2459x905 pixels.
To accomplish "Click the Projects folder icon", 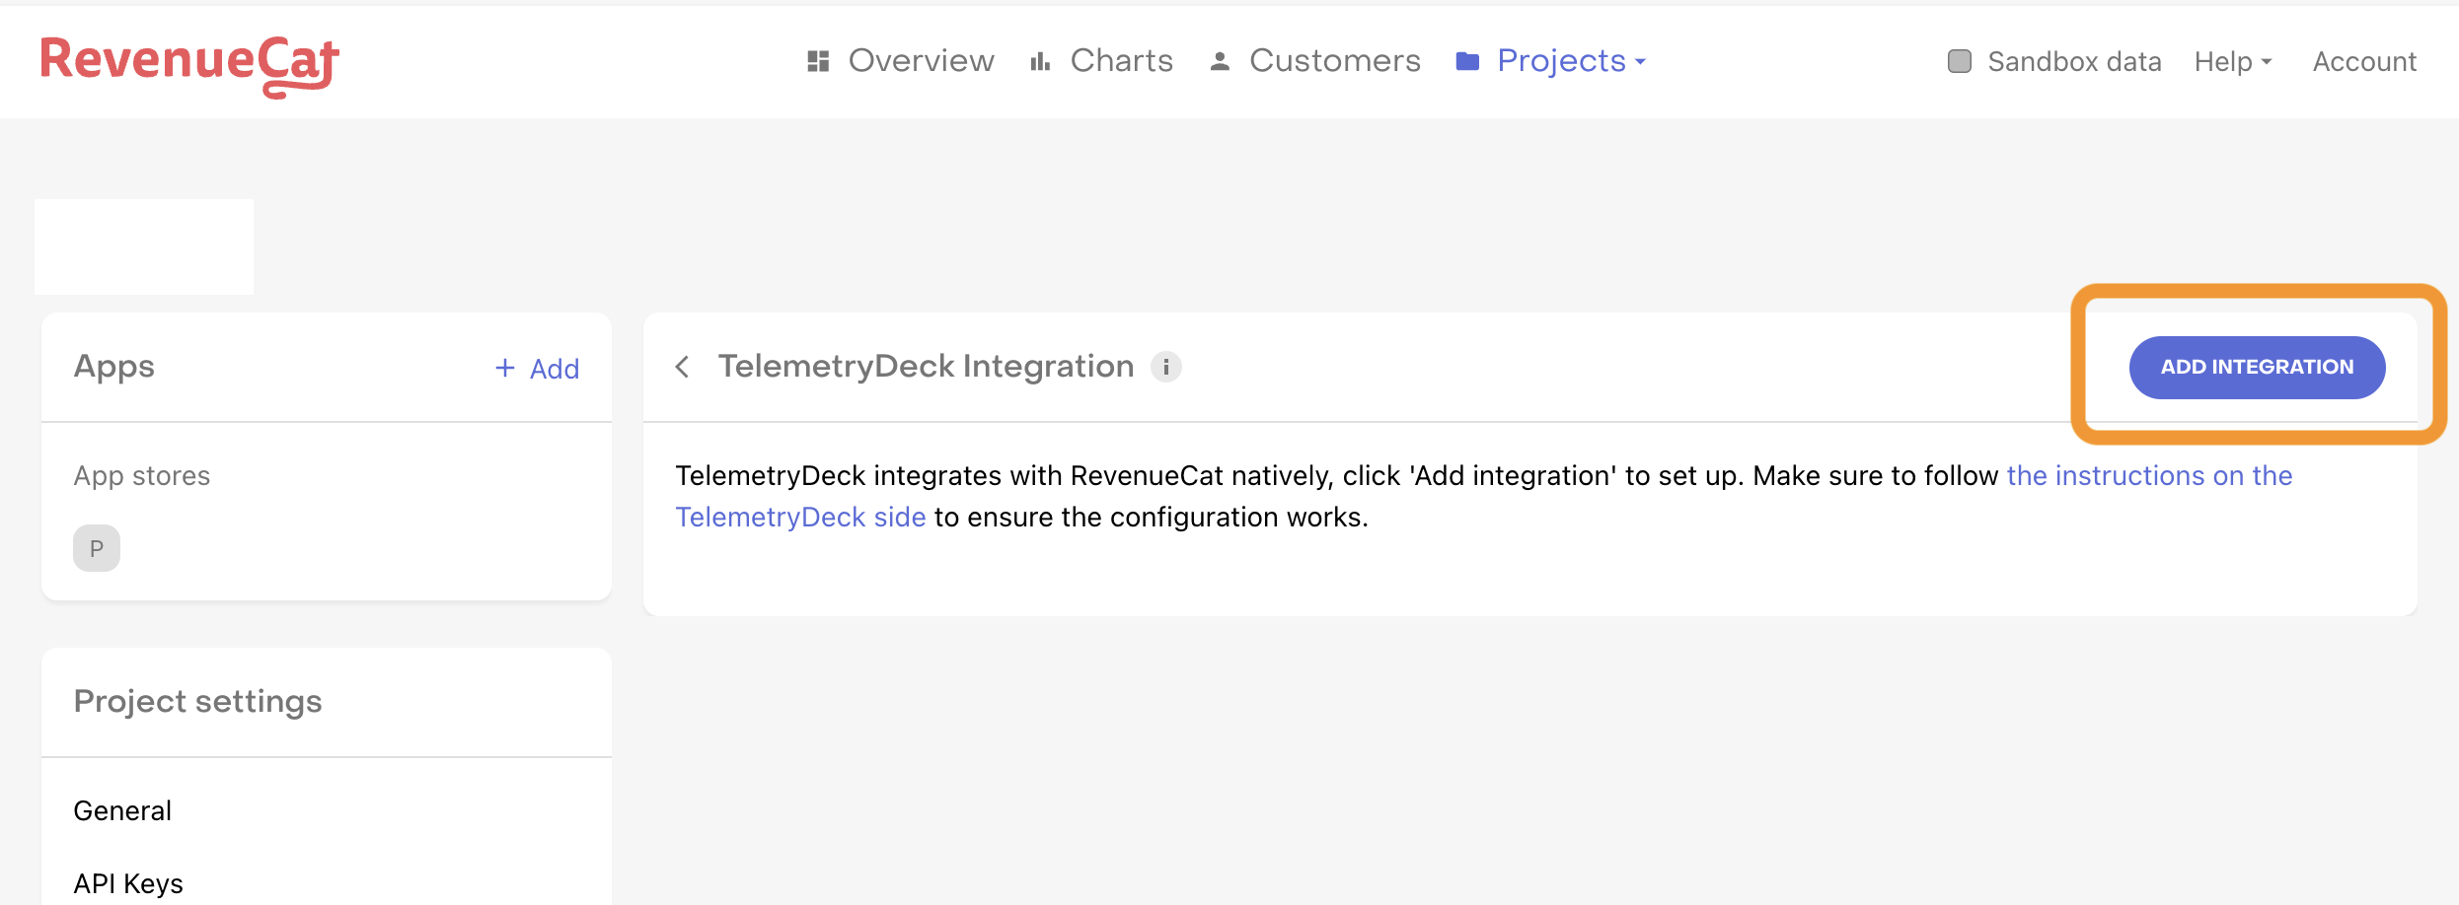I will coord(1467,60).
